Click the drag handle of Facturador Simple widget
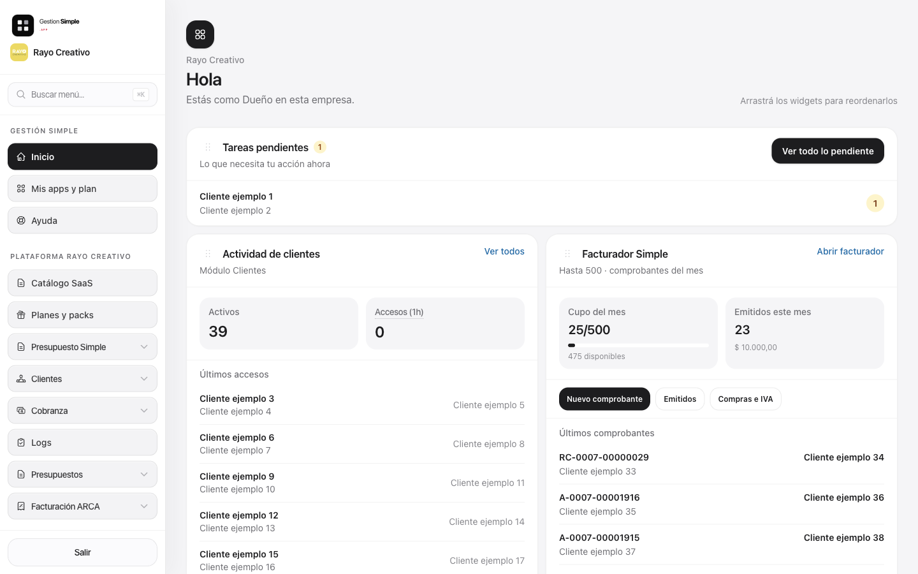The image size is (918, 574). [x=567, y=254]
